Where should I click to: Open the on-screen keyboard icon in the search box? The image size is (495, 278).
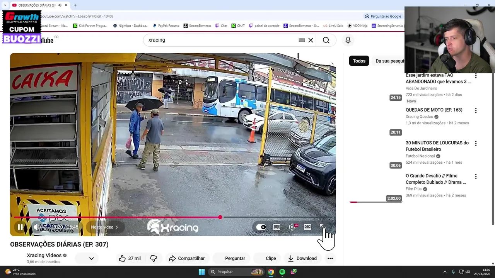coord(302,40)
